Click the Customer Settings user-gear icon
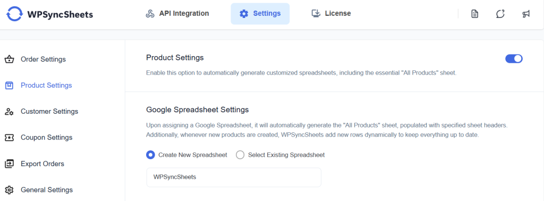 (10, 112)
